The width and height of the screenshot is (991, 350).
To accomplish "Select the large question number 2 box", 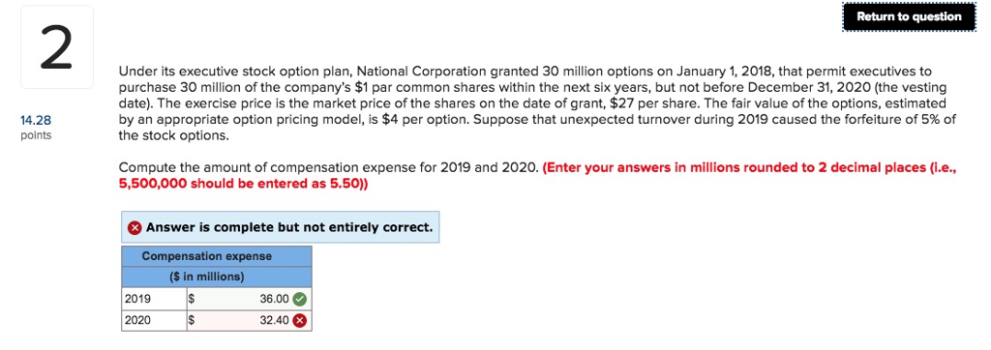I will tap(57, 47).
